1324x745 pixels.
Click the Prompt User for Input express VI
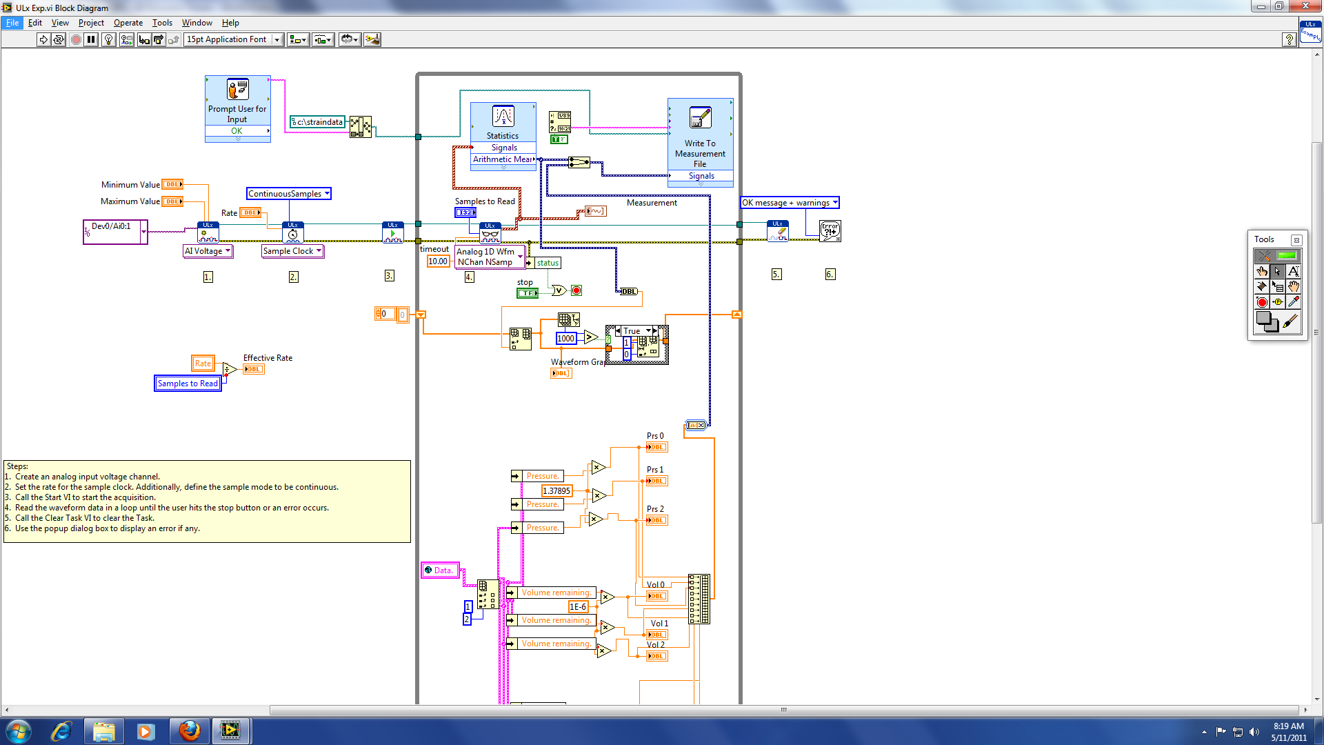237,109
